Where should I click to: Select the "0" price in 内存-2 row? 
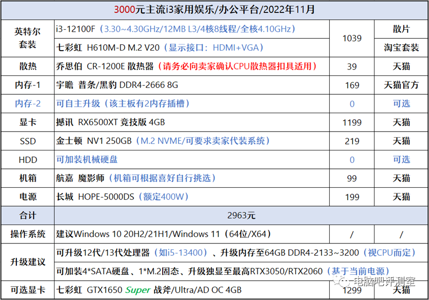[x=352, y=104]
